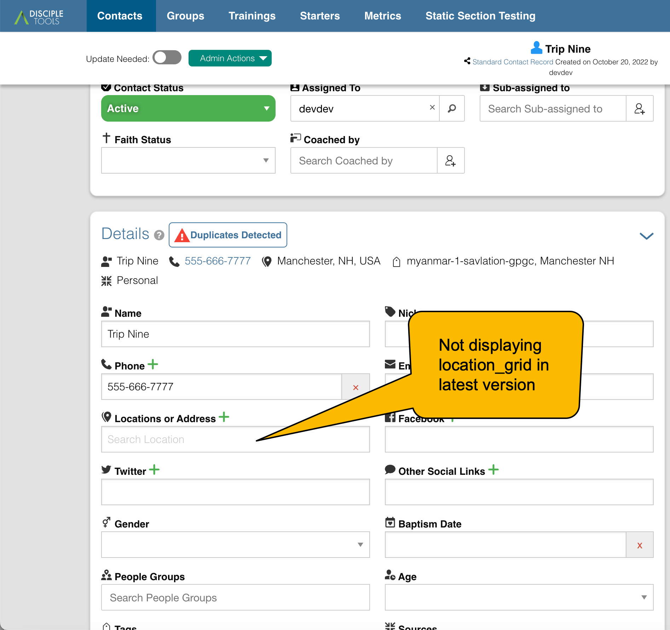Click the Standard Contact Record link

[513, 62]
